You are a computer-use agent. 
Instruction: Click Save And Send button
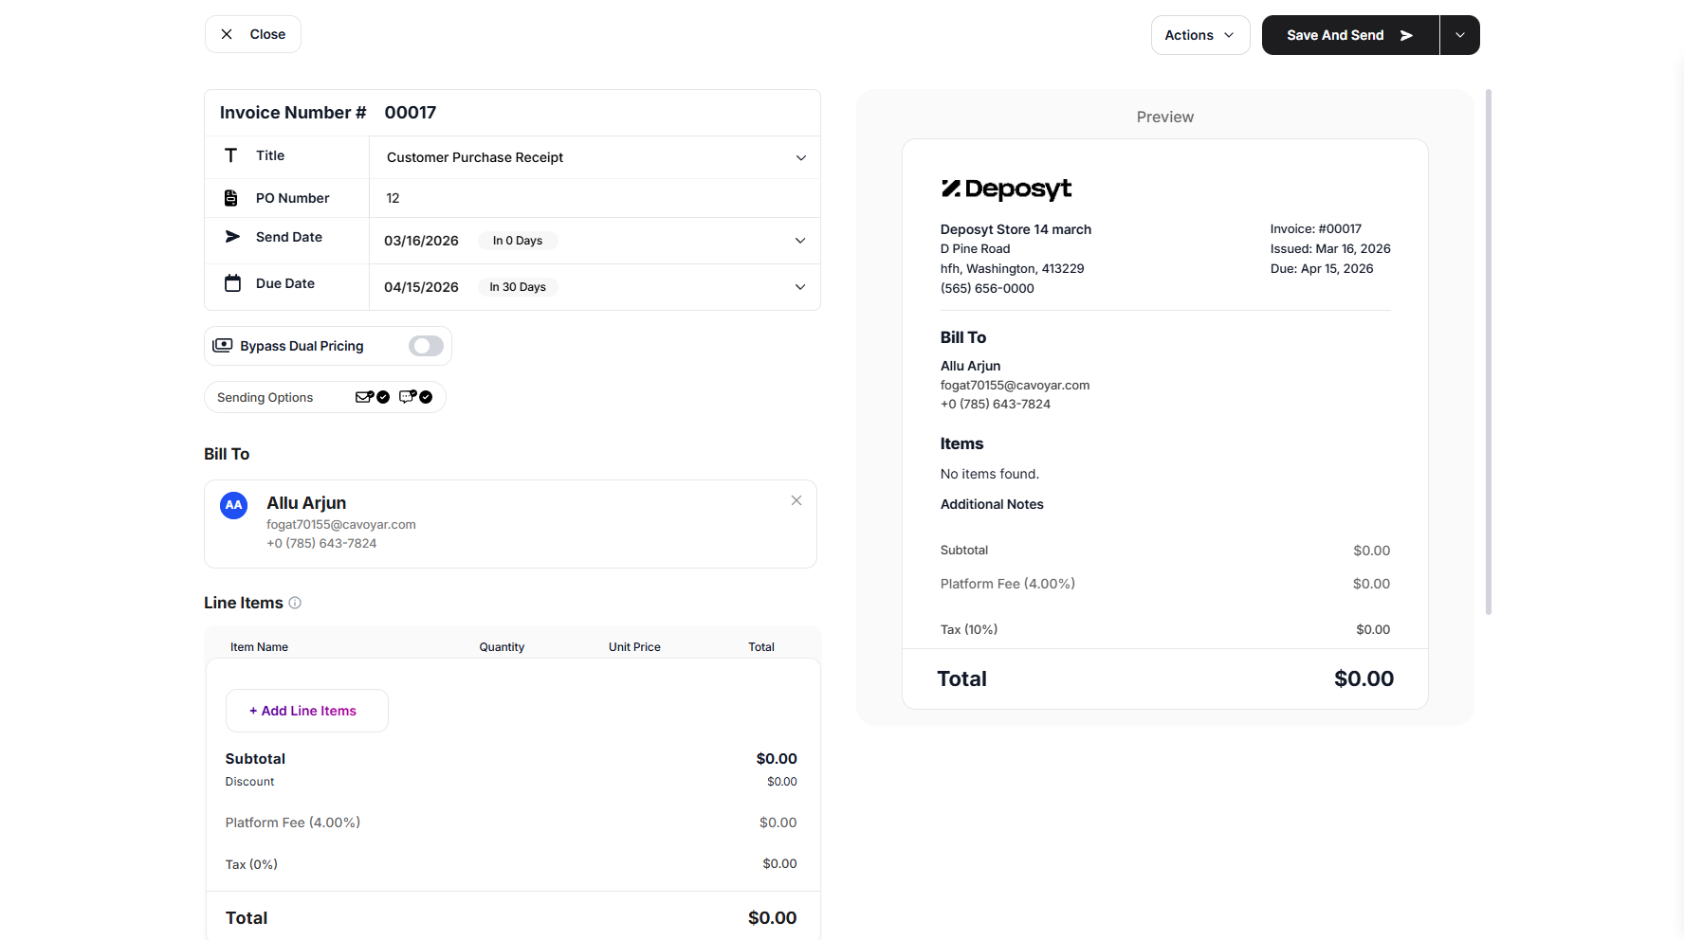[1350, 35]
